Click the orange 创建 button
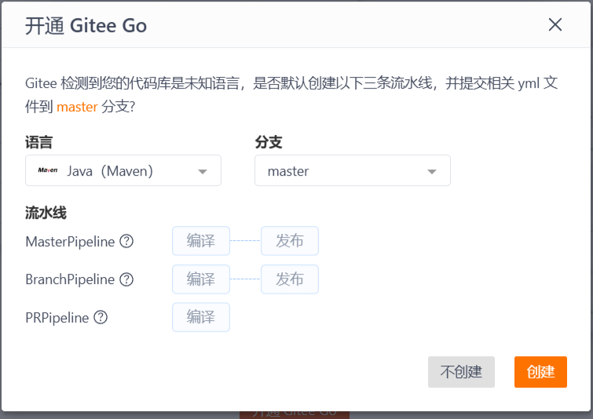The image size is (593, 419). tap(540, 372)
